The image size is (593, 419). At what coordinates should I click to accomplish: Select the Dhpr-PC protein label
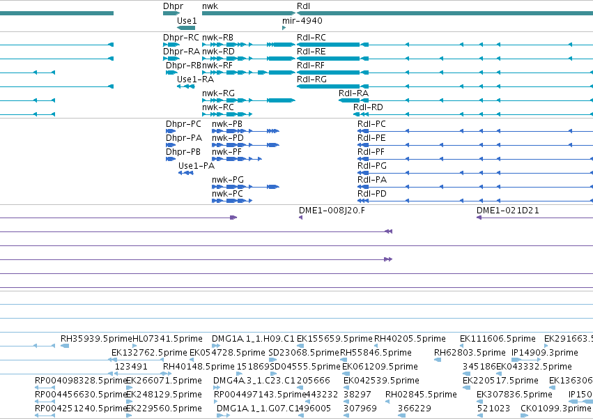pos(183,124)
